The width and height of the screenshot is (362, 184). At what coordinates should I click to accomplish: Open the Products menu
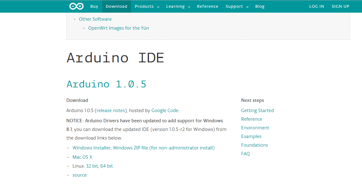[x=144, y=6]
